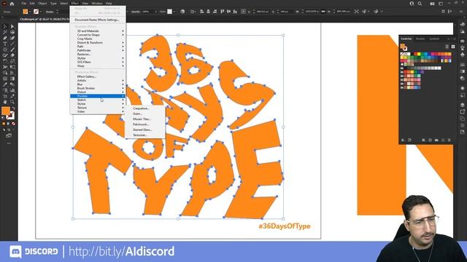Select the Pen tool

pos(5,38)
